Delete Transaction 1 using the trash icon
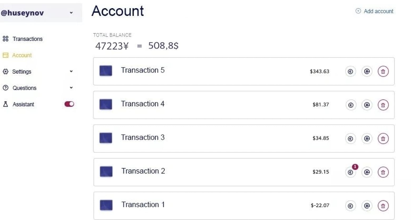411x220 pixels. pos(383,206)
